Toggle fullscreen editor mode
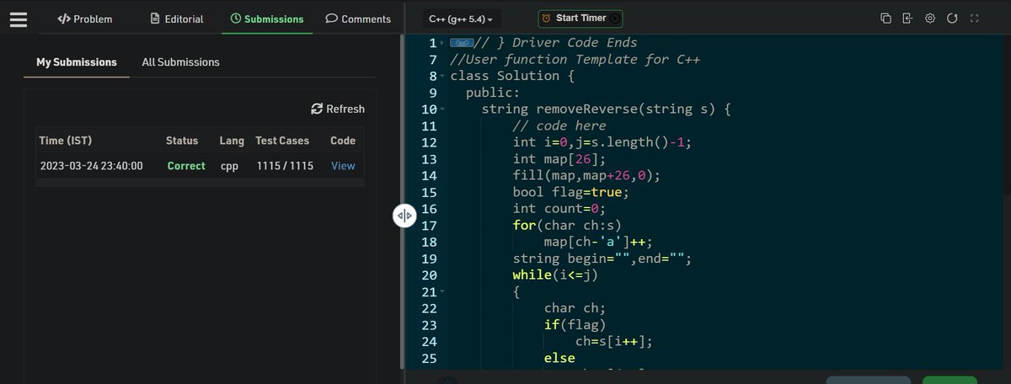Screen dimensions: 1011x384 (975, 19)
